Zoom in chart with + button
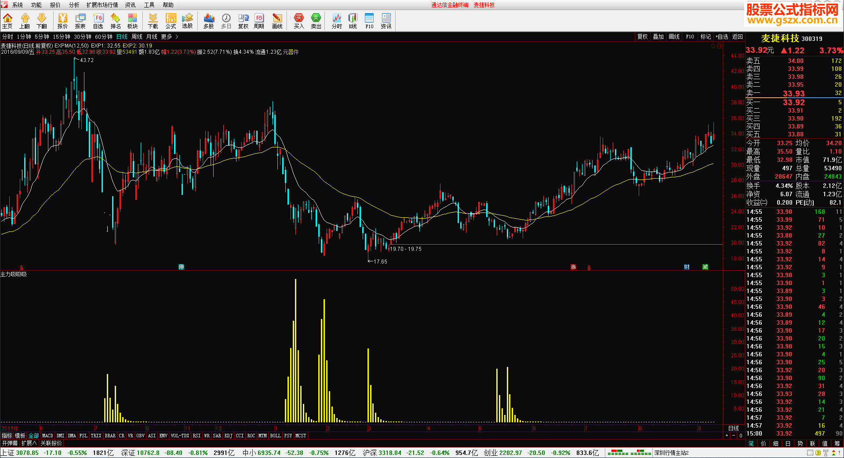The width and height of the screenshot is (844, 458). click(727, 436)
